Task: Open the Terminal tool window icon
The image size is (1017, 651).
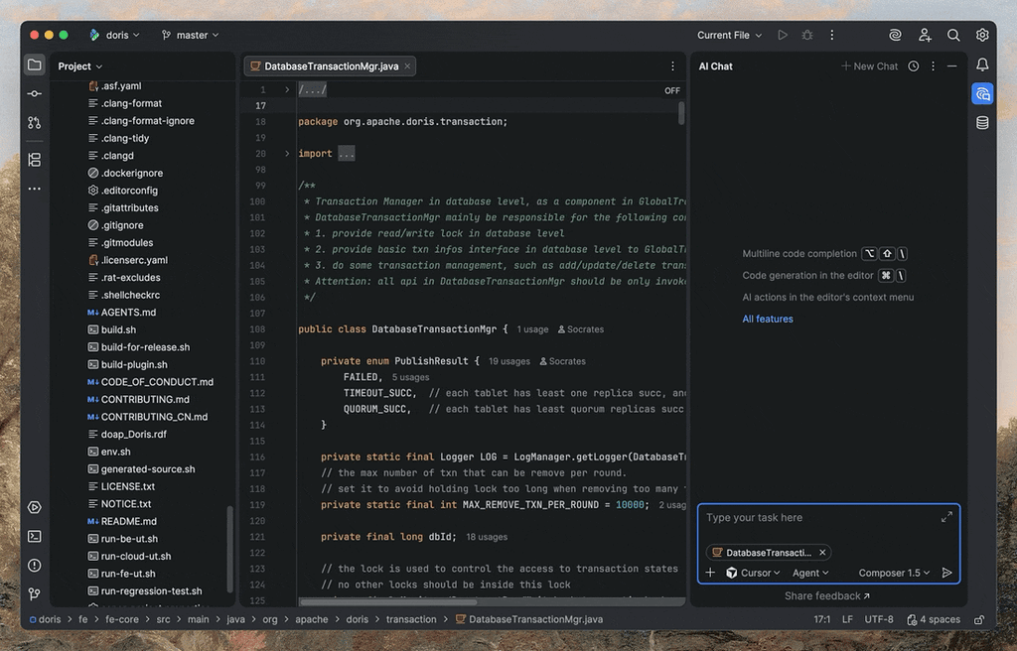Action: coord(35,536)
